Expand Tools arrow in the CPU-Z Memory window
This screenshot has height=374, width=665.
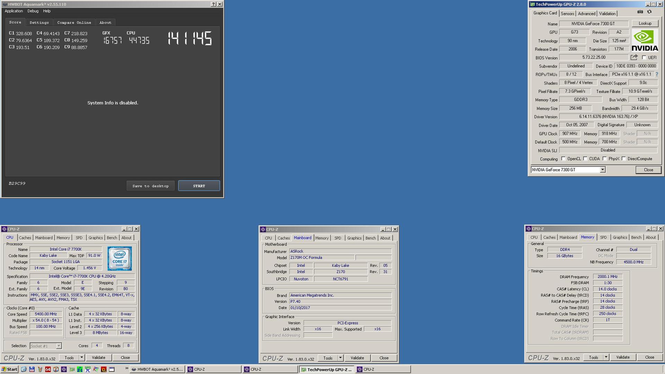coord(606,357)
